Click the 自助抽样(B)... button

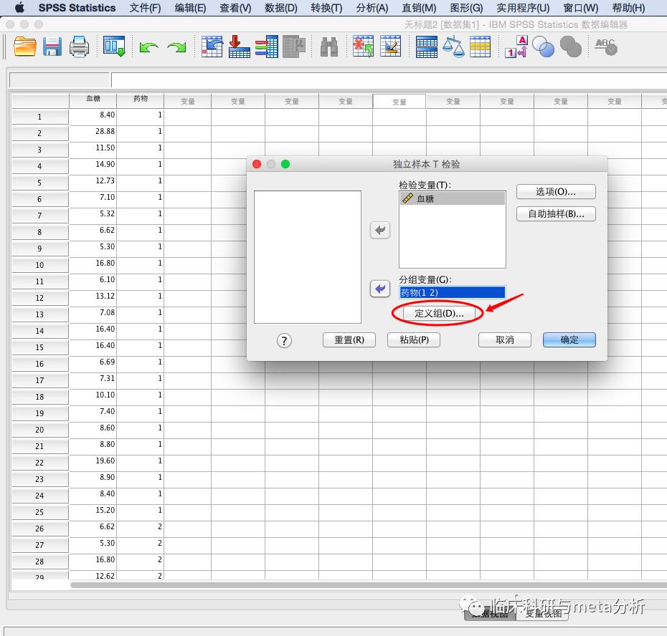click(556, 213)
